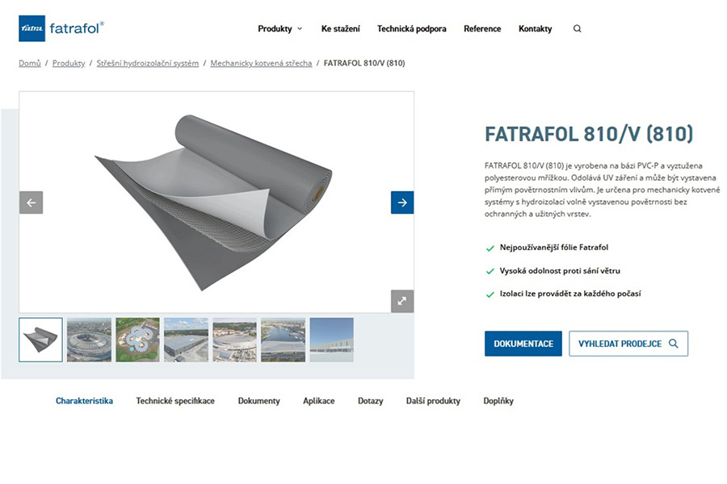The image size is (727, 484).
Task: Open Mechanicky kotvená střecha breadcrumb
Action: (261, 63)
